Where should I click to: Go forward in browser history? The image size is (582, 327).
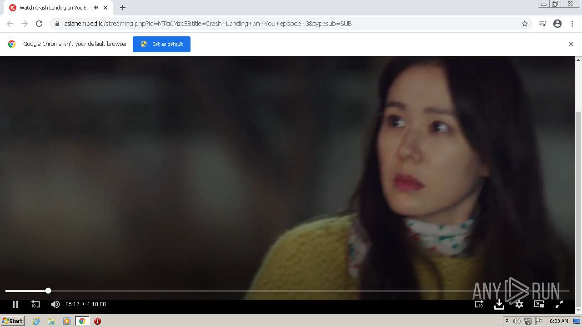[x=25, y=24]
